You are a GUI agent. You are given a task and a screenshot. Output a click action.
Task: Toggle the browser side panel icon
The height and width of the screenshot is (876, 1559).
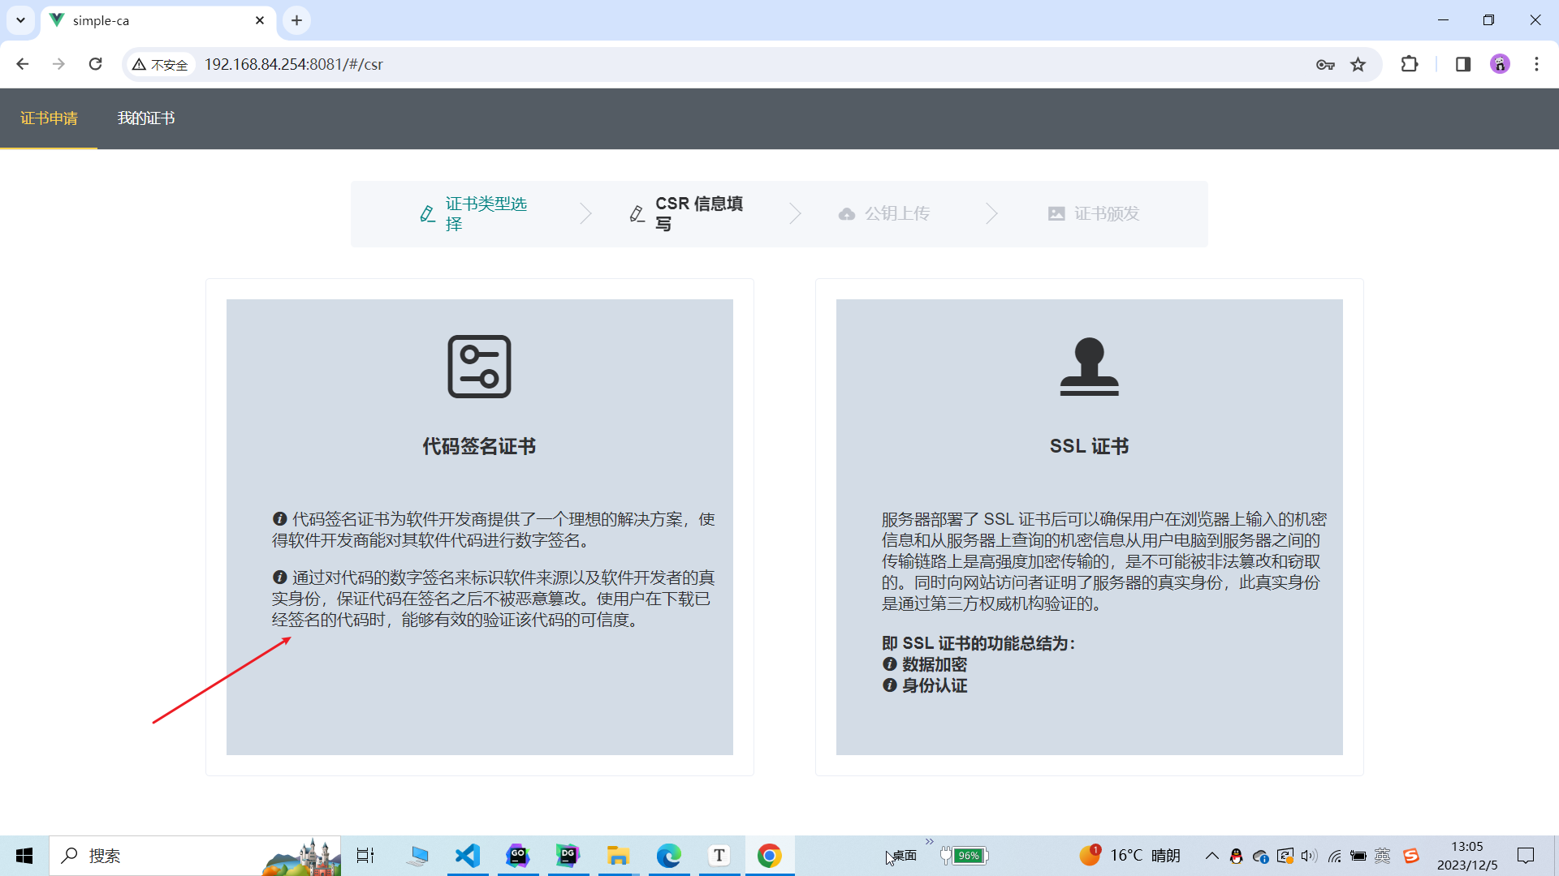[x=1463, y=64]
